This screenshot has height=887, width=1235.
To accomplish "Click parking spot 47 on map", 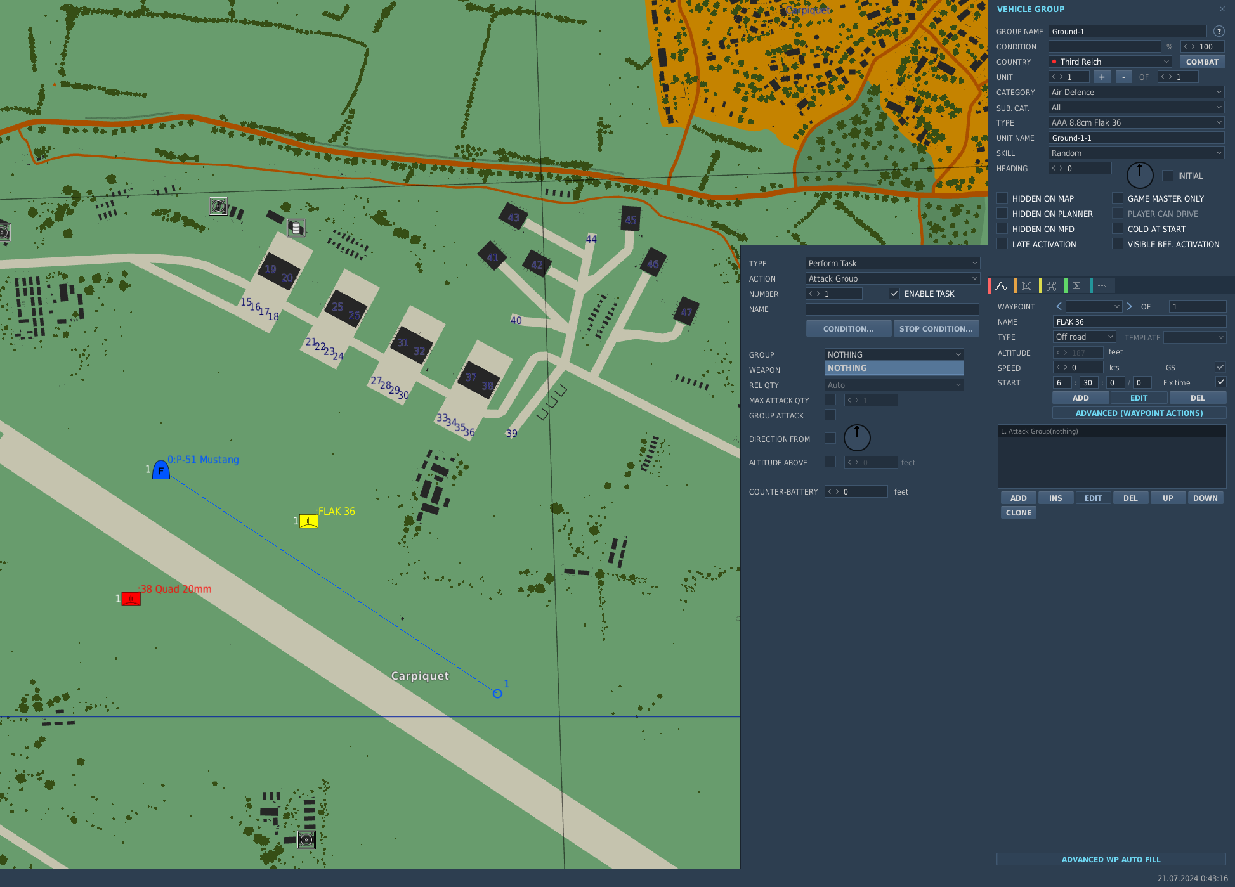I will click(686, 312).
